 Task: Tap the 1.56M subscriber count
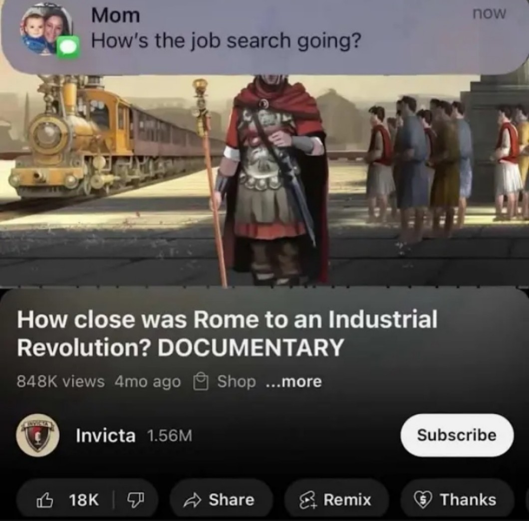pos(170,436)
